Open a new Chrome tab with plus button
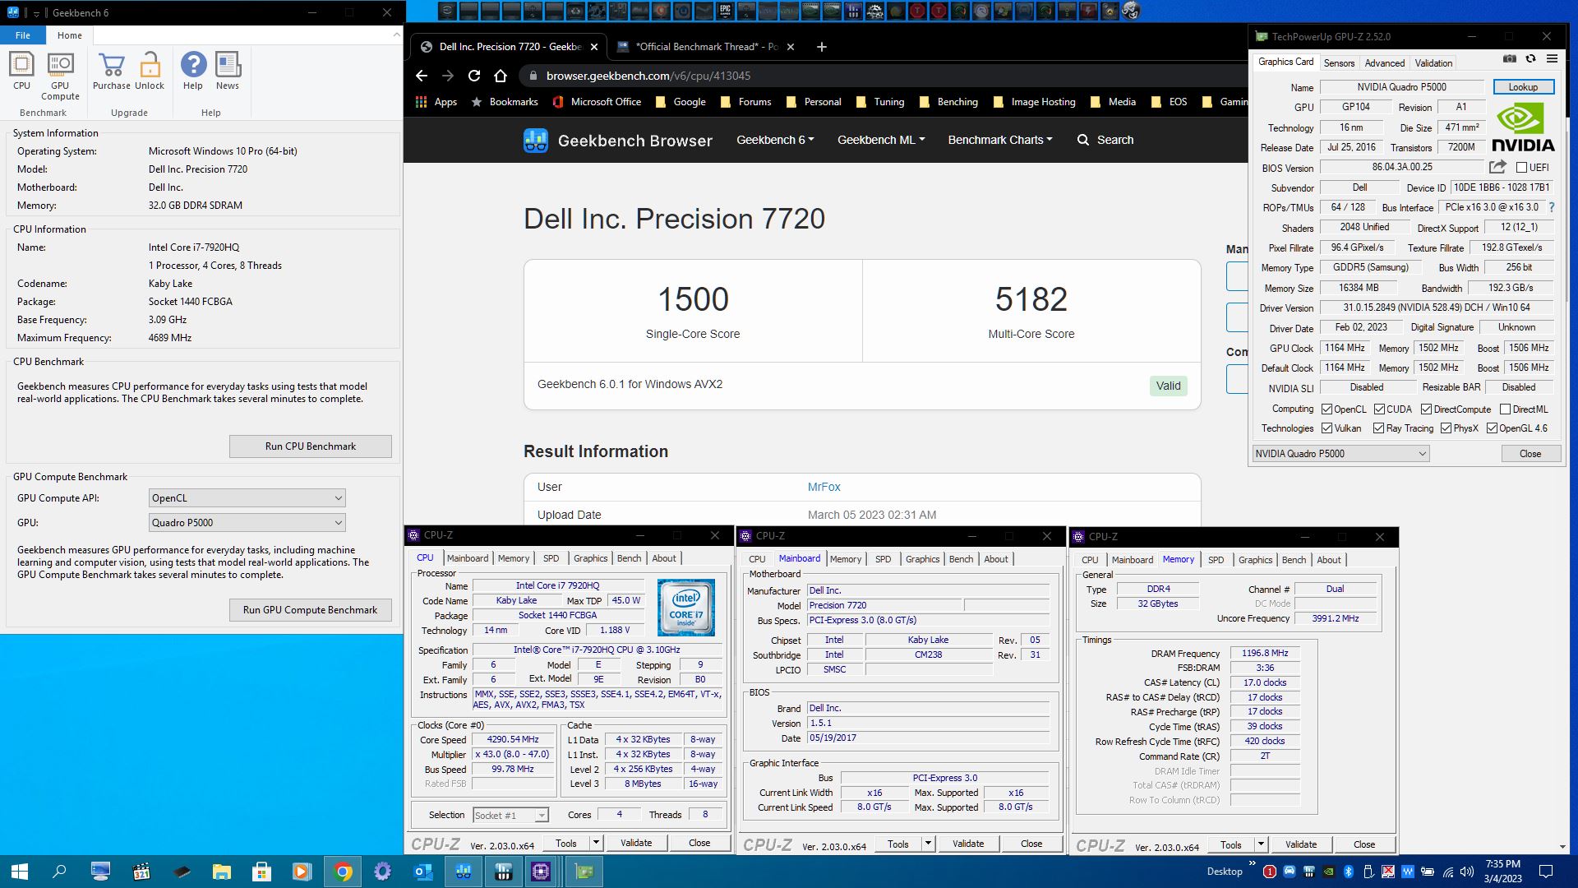 [x=821, y=47]
